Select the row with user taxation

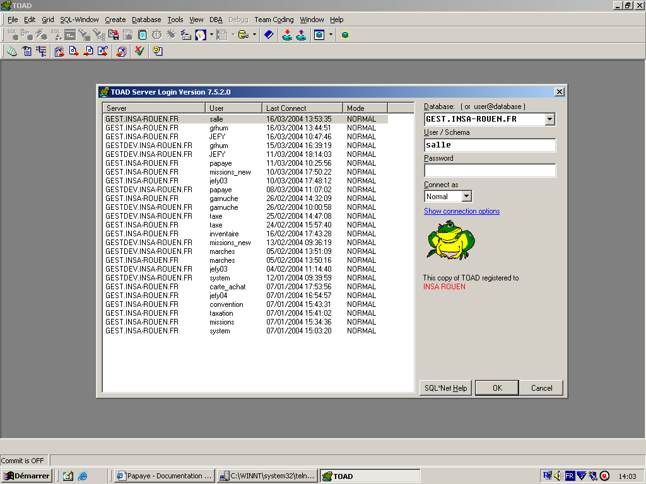coord(245,313)
